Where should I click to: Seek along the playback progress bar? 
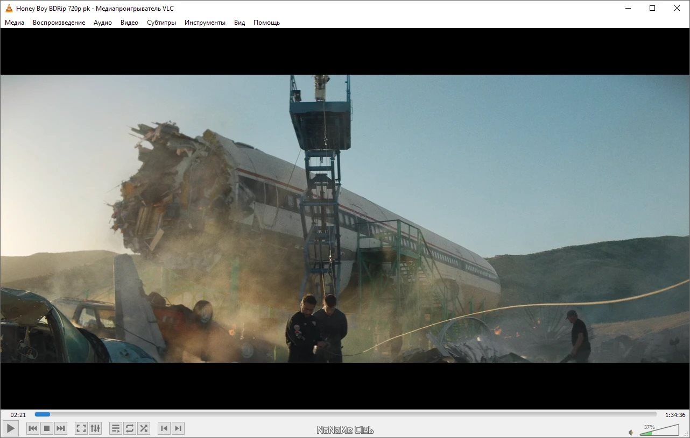[x=346, y=414]
